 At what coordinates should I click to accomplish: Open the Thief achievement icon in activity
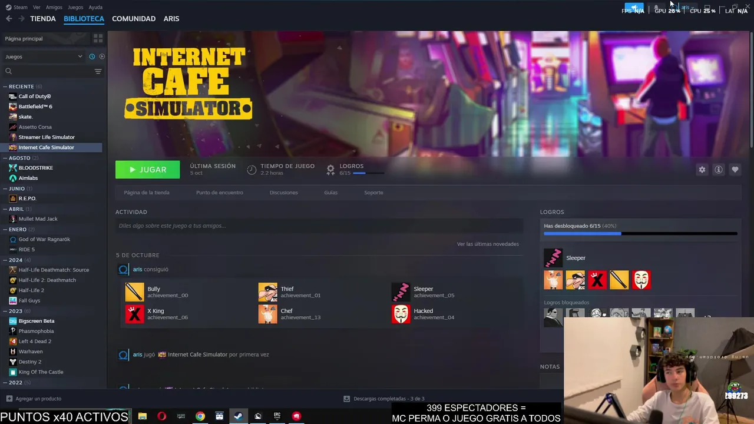click(x=267, y=292)
